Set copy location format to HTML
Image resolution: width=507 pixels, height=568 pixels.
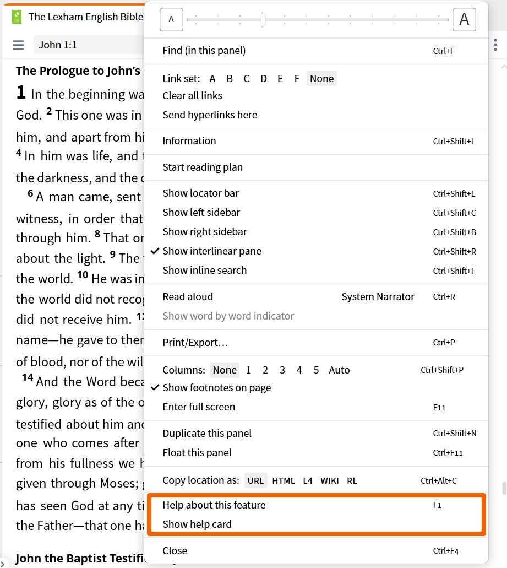pos(284,481)
